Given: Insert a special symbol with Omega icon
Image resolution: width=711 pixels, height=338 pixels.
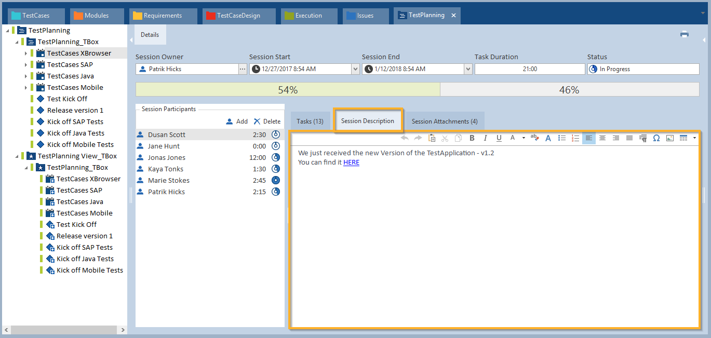Looking at the screenshot, I should pos(656,138).
